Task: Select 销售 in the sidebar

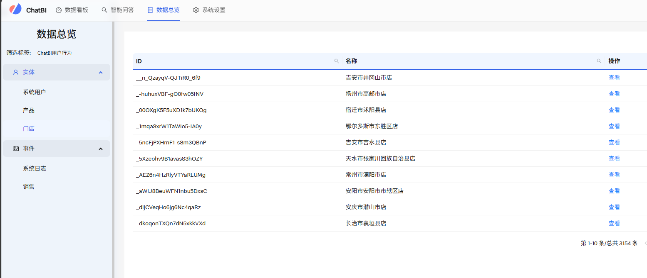Action: tap(29, 186)
